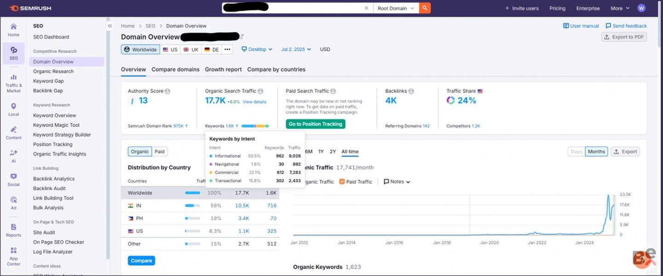Expand the Desktop device dropdown

click(x=257, y=49)
